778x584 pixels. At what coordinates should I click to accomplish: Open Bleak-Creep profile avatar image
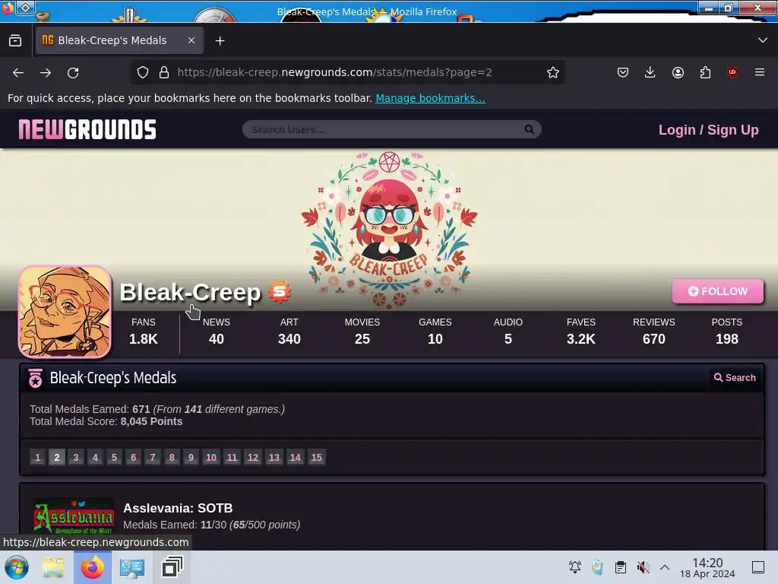coord(65,312)
